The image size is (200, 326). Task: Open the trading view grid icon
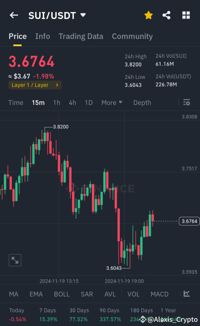[x=186, y=15]
